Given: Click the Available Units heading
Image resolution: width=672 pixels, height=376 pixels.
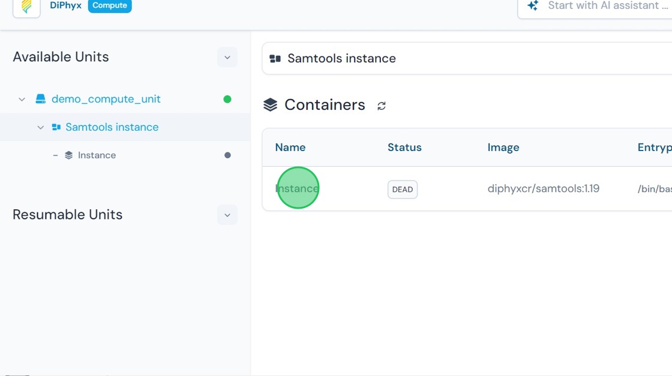Looking at the screenshot, I should 61,57.
